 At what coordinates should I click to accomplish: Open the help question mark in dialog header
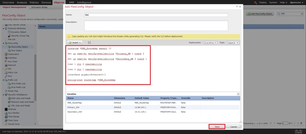pyautogui.click(x=237, y=7)
